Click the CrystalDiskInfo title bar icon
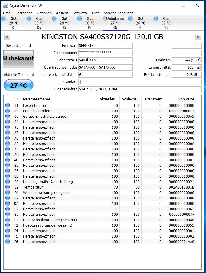 coord(5,5)
